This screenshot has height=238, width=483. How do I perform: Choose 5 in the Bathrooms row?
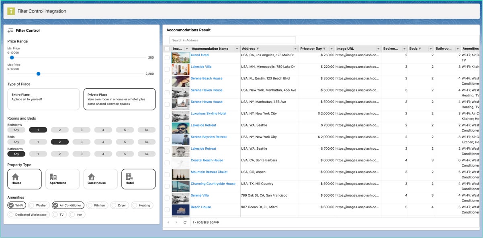coord(125,154)
